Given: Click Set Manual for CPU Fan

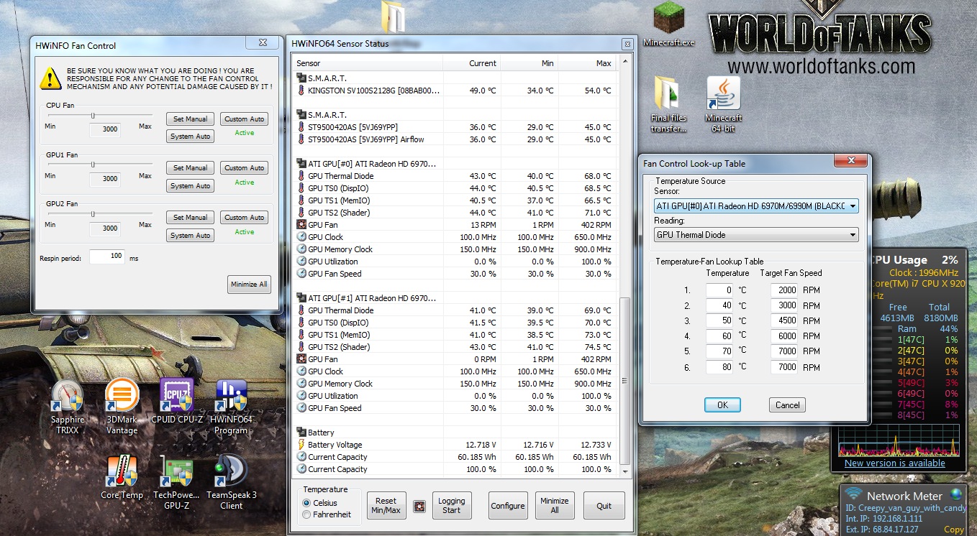Looking at the screenshot, I should pyautogui.click(x=190, y=119).
